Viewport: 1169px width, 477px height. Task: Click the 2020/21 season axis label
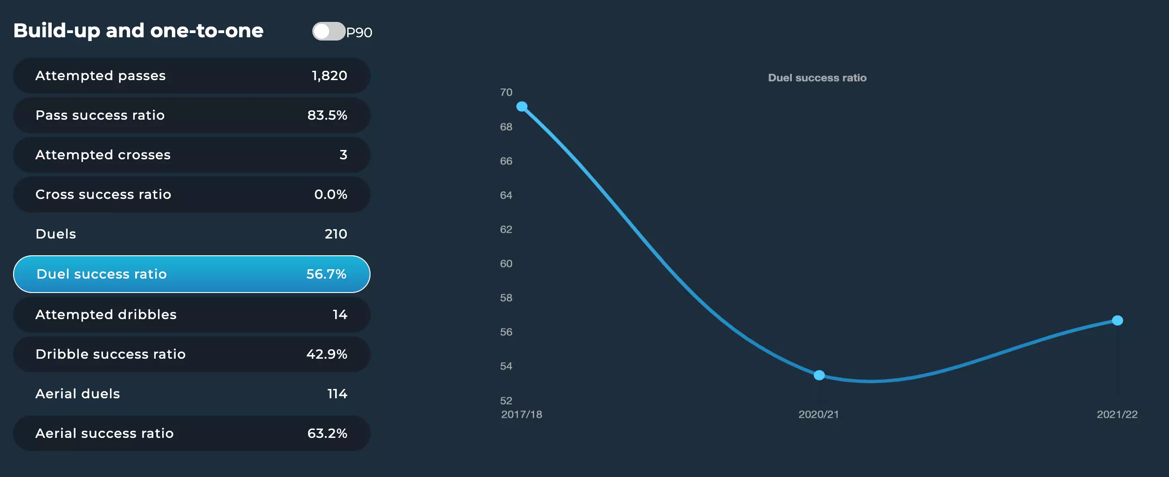[x=818, y=414]
